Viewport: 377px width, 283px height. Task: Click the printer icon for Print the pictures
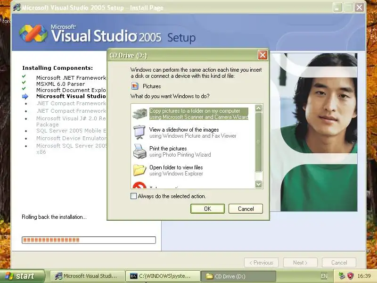click(x=139, y=151)
